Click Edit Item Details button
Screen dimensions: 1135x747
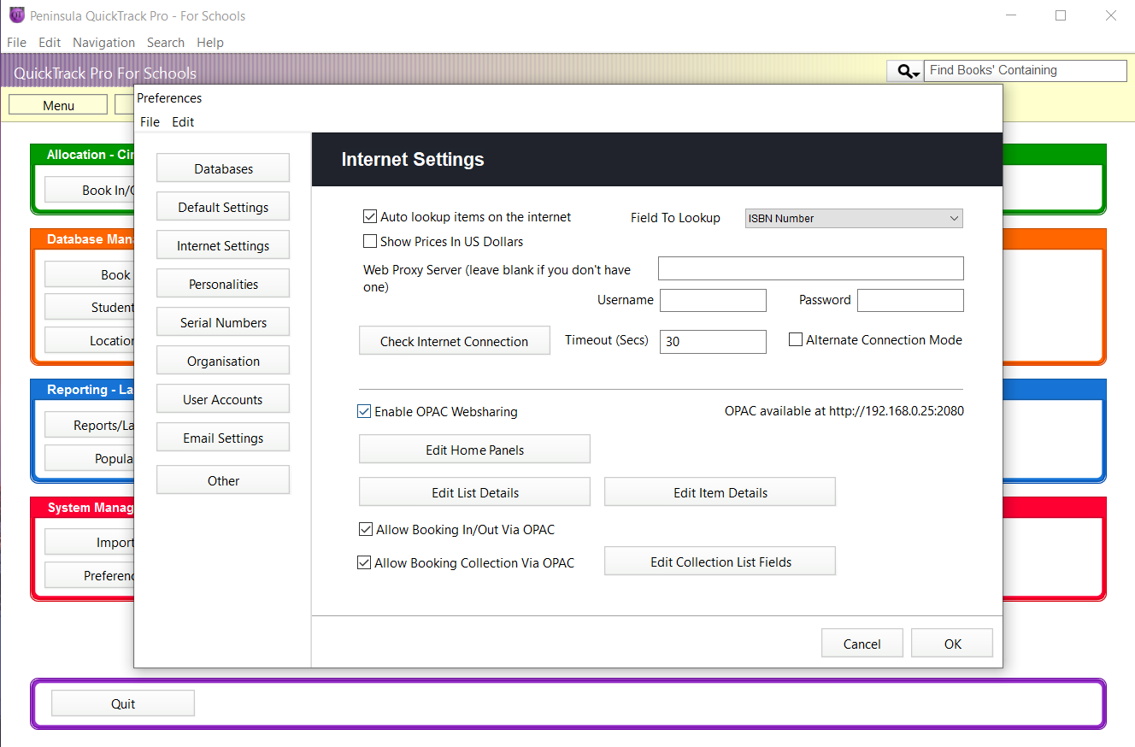tap(720, 492)
